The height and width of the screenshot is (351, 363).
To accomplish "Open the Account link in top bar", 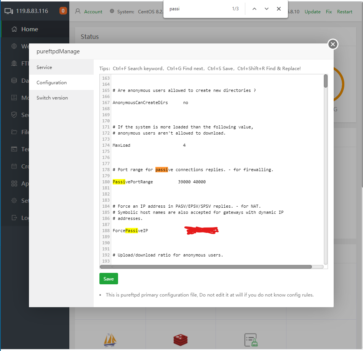I will pos(93,11).
